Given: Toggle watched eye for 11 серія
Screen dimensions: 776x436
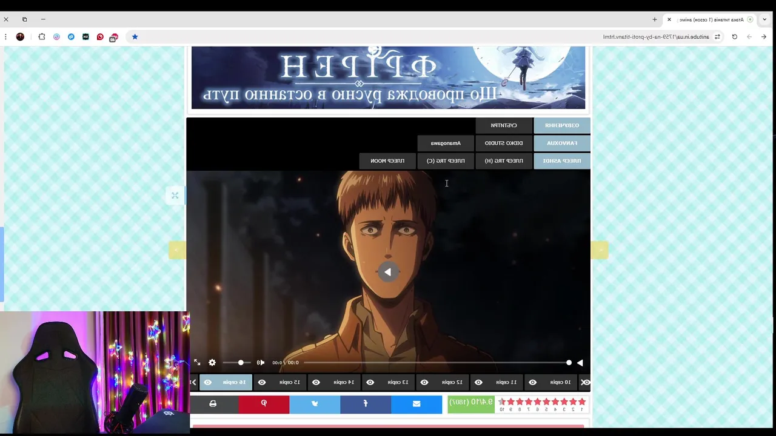Looking at the screenshot, I should [478, 382].
